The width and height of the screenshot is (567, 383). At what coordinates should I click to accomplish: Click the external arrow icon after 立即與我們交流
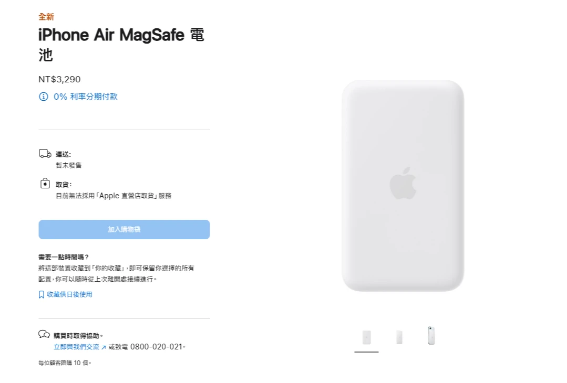pyautogui.click(x=104, y=347)
